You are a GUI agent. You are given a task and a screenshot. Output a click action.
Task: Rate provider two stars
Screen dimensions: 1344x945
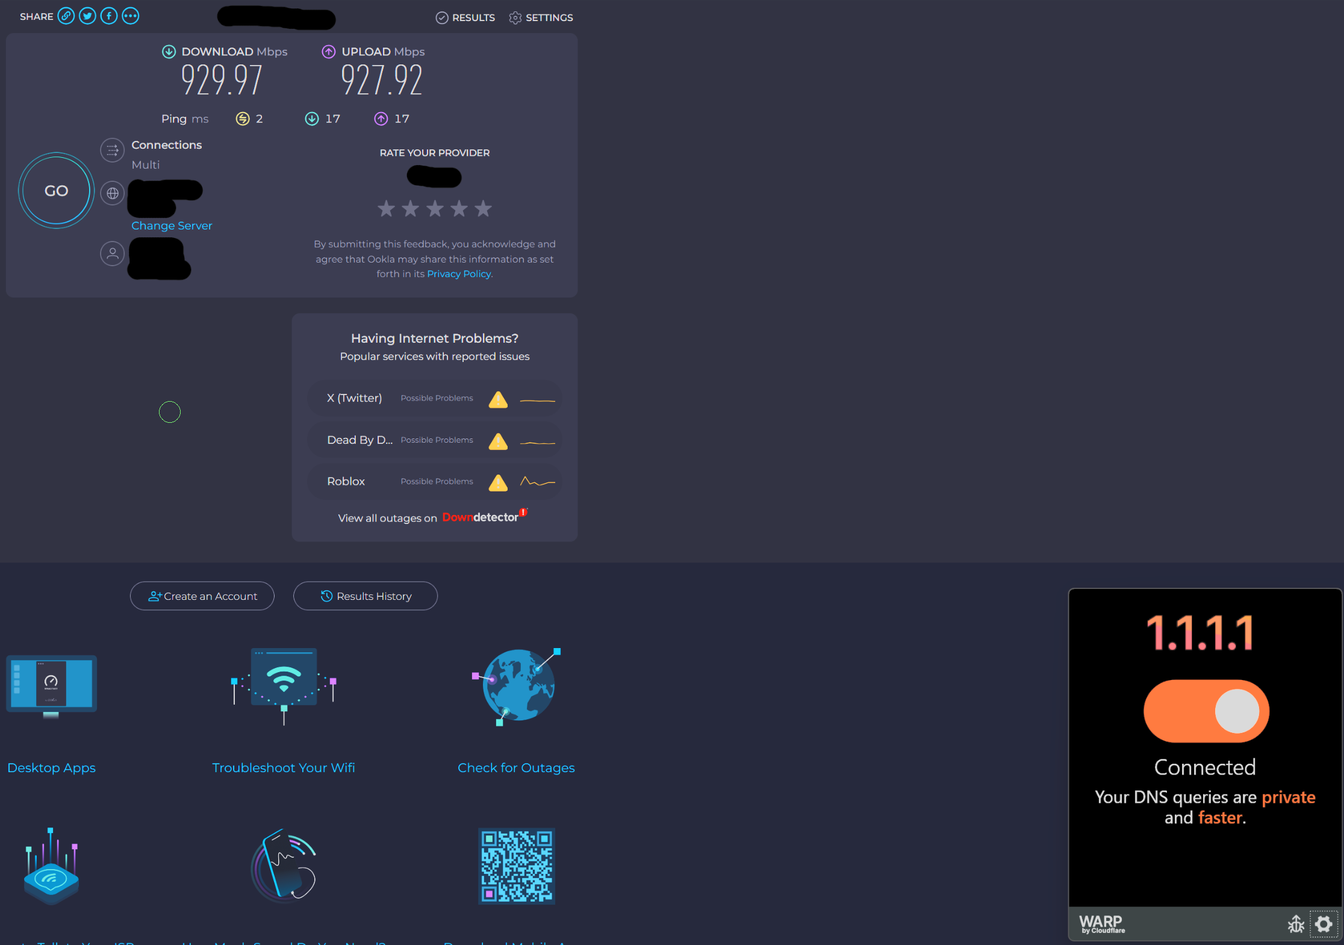point(411,208)
